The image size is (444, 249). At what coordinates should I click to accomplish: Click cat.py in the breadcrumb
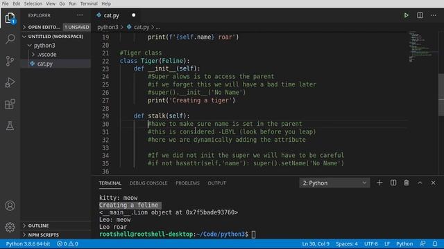coord(142,27)
